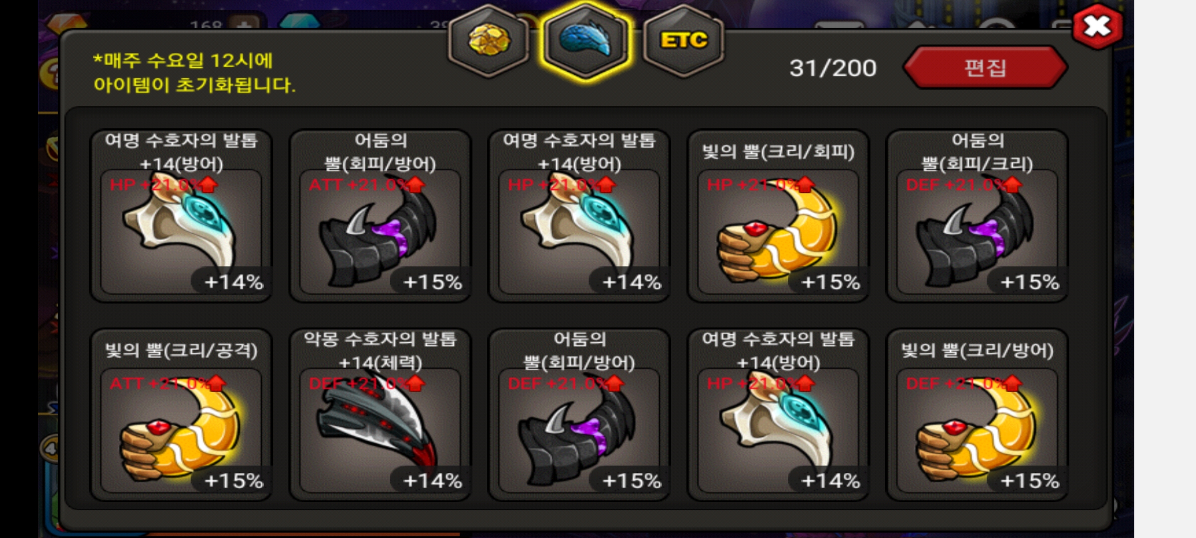Click the 31/200 inventory count
Viewport: 1196px width, 538px height.
point(833,68)
